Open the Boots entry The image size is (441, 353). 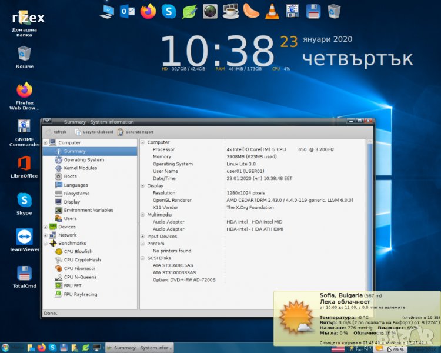(70, 176)
